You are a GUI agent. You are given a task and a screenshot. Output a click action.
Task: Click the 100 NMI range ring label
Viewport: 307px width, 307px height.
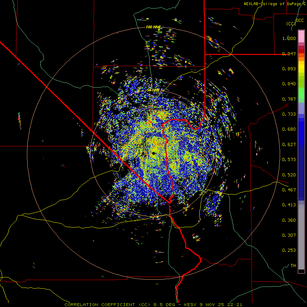(x=153, y=27)
